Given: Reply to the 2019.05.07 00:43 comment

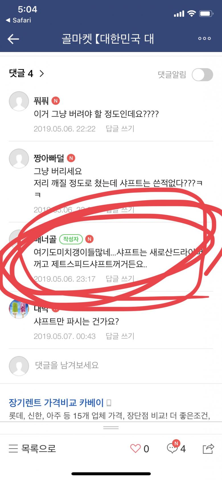Looking at the screenshot, I should (x=120, y=336).
